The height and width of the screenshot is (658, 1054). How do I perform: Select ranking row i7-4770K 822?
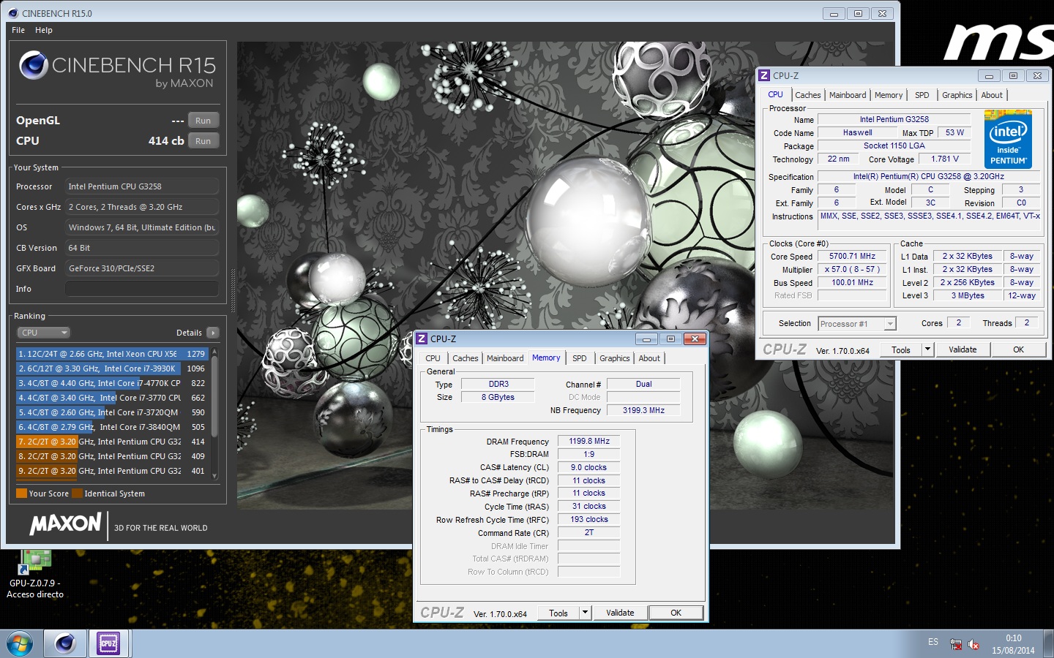(112, 383)
